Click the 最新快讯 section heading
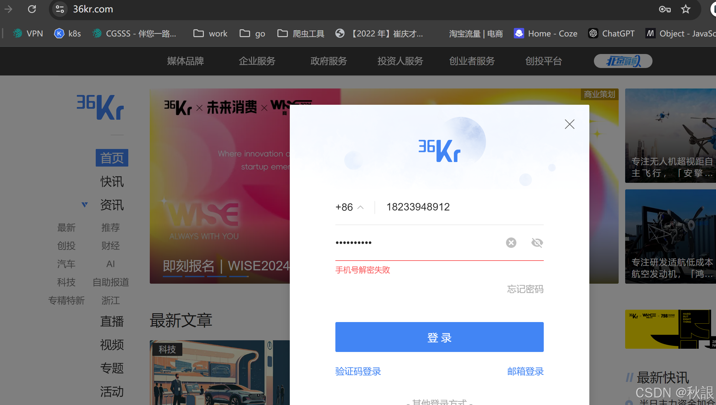Viewport: 716px width, 405px height. [663, 378]
